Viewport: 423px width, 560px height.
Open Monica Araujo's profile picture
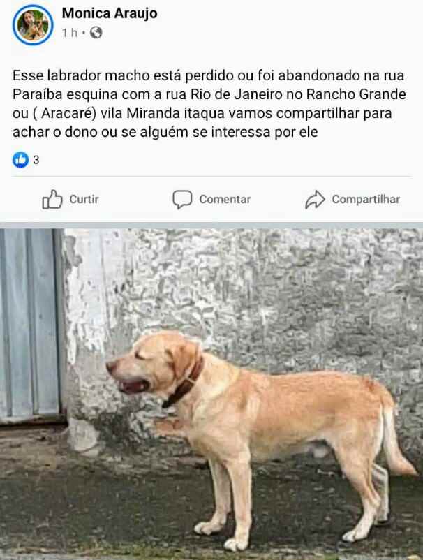(x=33, y=25)
